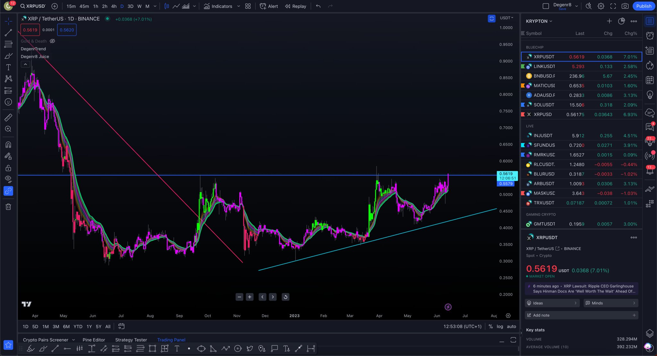Open the go to date calendar icon

(121, 326)
